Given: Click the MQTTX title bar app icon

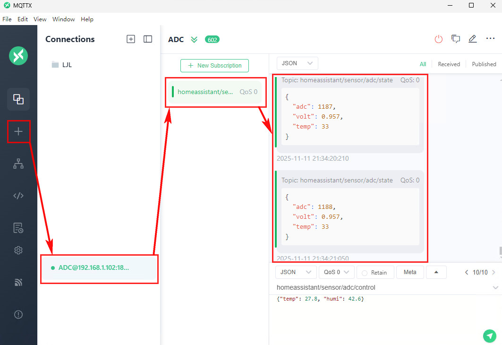Looking at the screenshot, I should point(7,6).
